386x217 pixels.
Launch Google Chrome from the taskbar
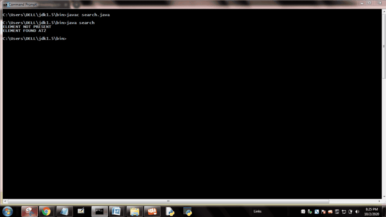tap(46, 211)
